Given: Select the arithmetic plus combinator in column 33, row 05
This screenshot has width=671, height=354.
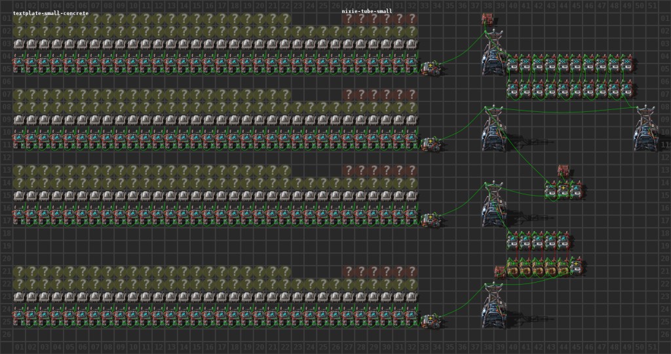Looking at the screenshot, I should [431, 69].
